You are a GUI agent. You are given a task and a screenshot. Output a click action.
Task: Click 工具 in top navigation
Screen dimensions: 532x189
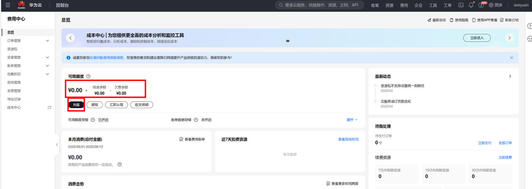coord(433,5)
